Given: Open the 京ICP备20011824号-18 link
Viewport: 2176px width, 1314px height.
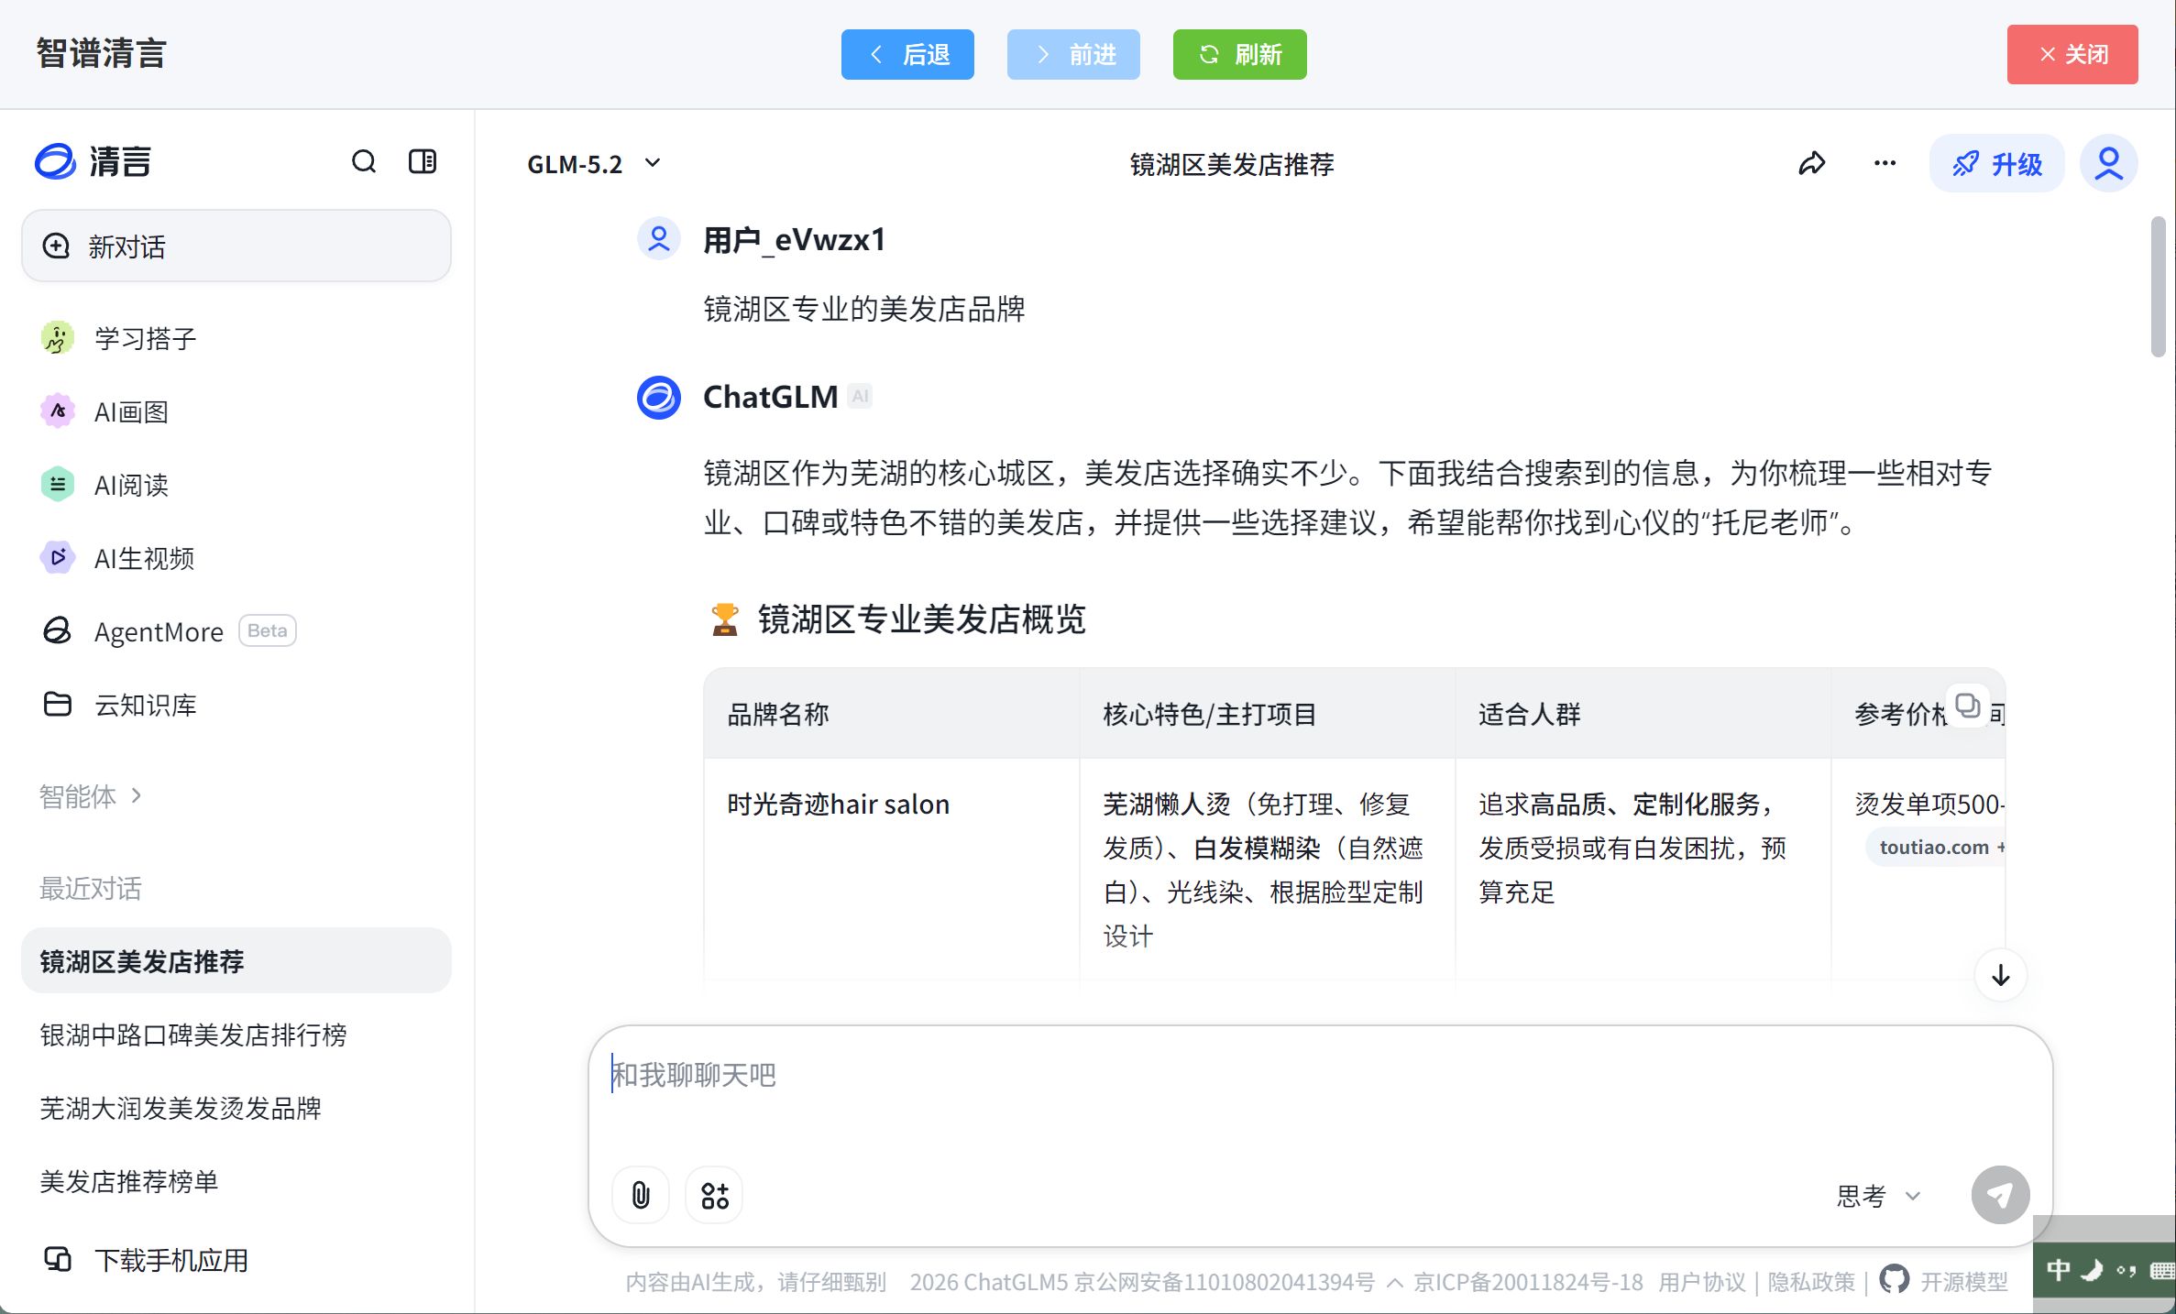Looking at the screenshot, I should (x=1528, y=1282).
